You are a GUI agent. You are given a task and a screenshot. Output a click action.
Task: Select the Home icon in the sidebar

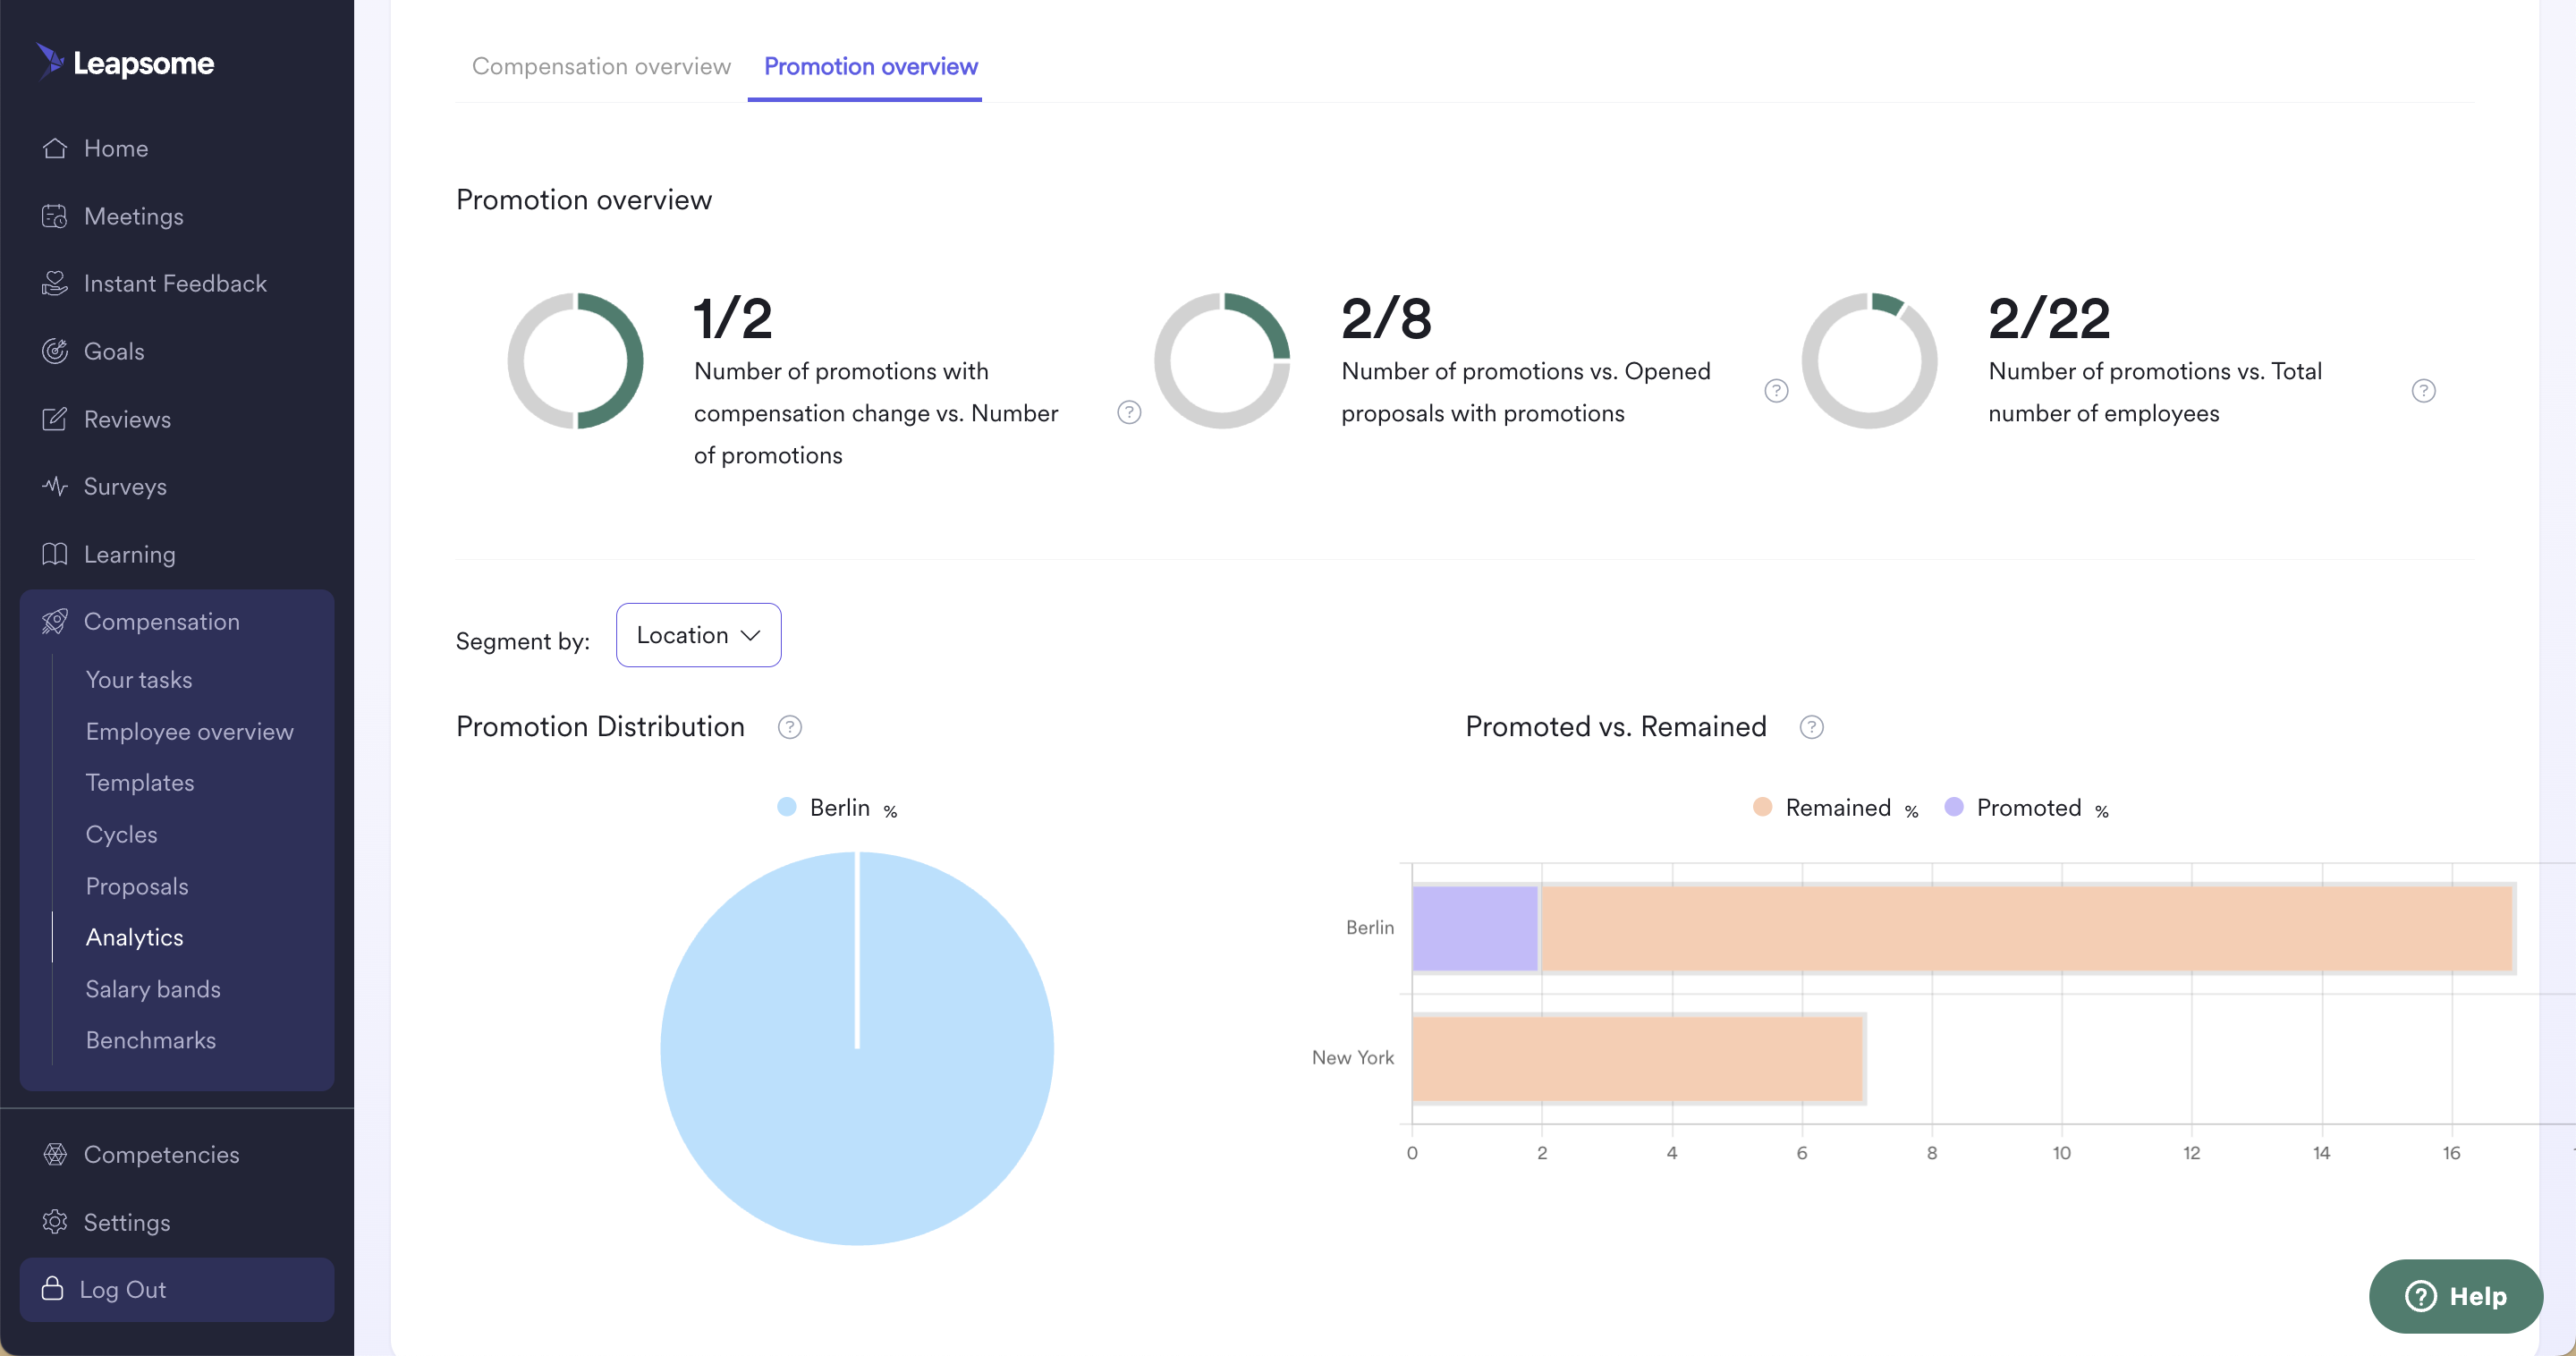[x=55, y=147]
